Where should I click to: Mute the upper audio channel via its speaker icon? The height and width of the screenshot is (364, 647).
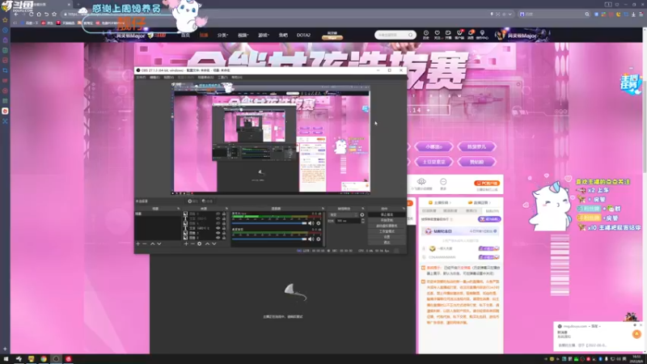click(311, 223)
